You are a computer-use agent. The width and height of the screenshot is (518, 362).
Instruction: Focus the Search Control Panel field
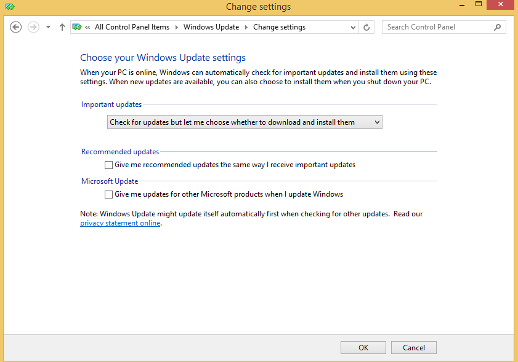tap(437, 27)
